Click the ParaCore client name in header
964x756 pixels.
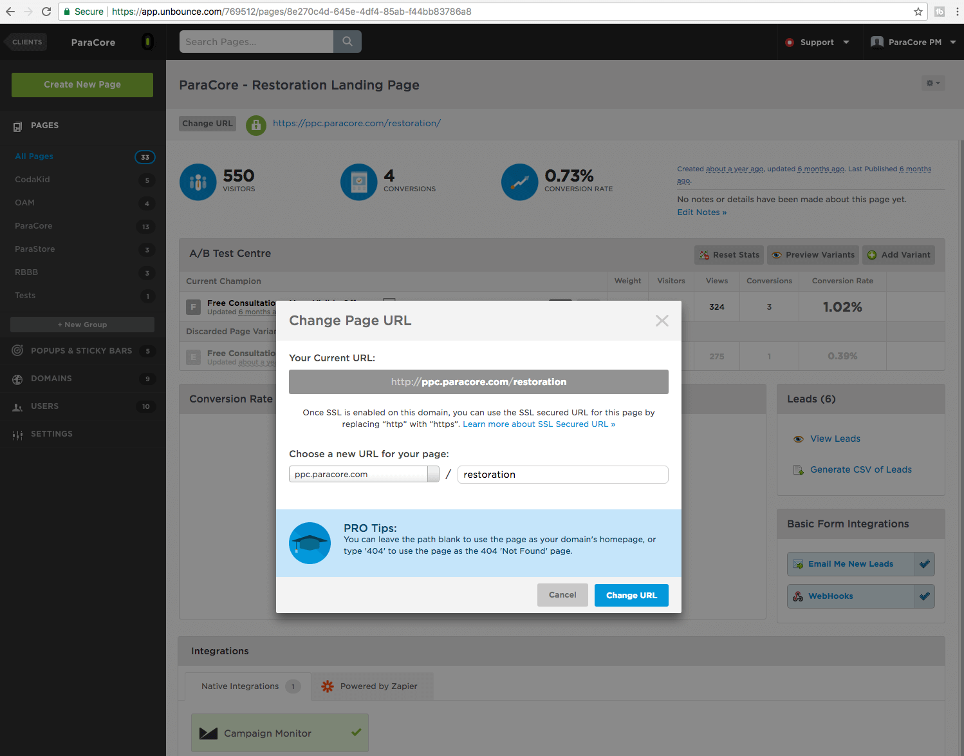(x=93, y=43)
